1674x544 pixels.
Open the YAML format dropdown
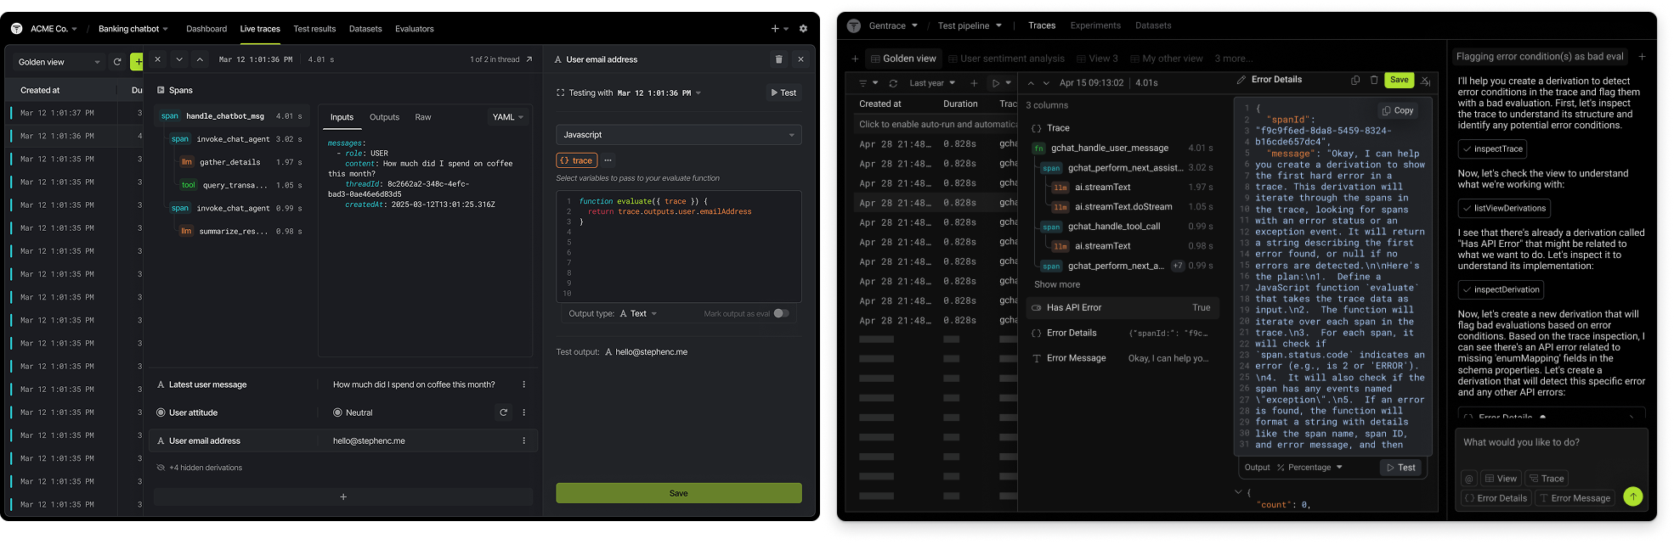coord(508,117)
